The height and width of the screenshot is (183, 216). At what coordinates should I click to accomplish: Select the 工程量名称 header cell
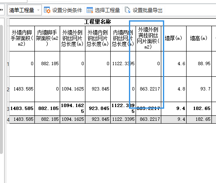coord(113,22)
